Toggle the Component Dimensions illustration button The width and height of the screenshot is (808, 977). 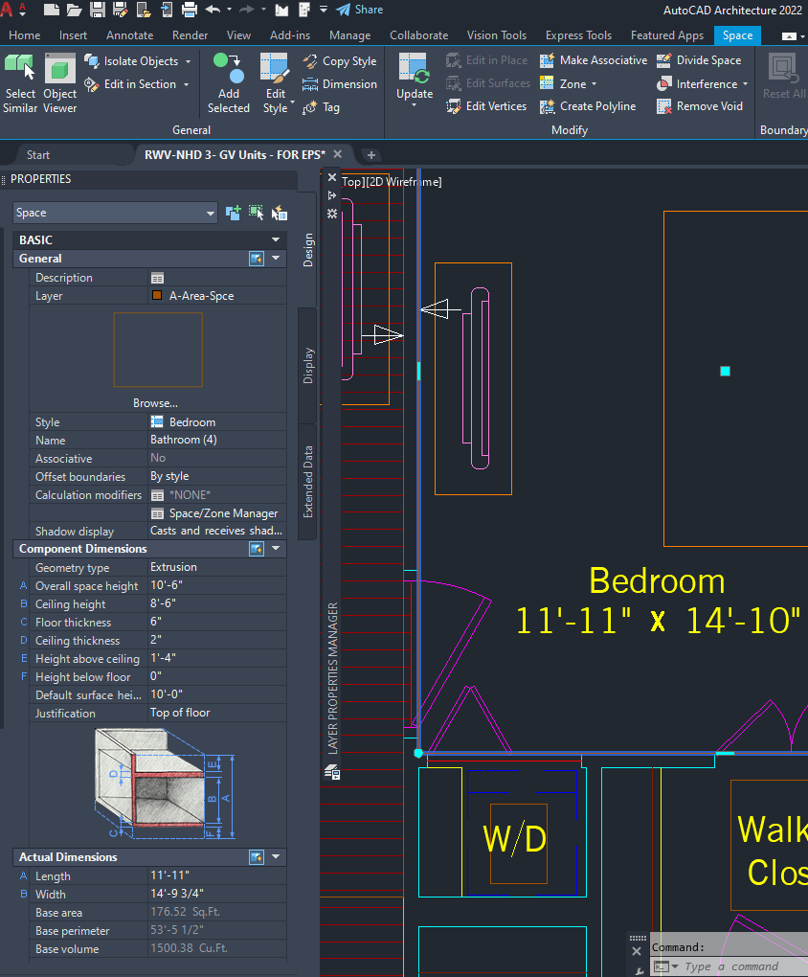click(257, 549)
